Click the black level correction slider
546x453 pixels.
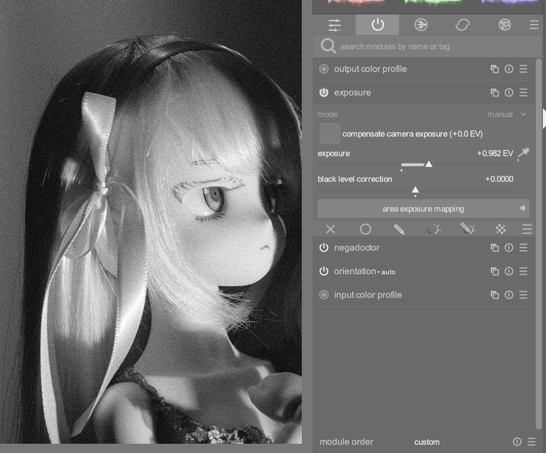pos(415,191)
